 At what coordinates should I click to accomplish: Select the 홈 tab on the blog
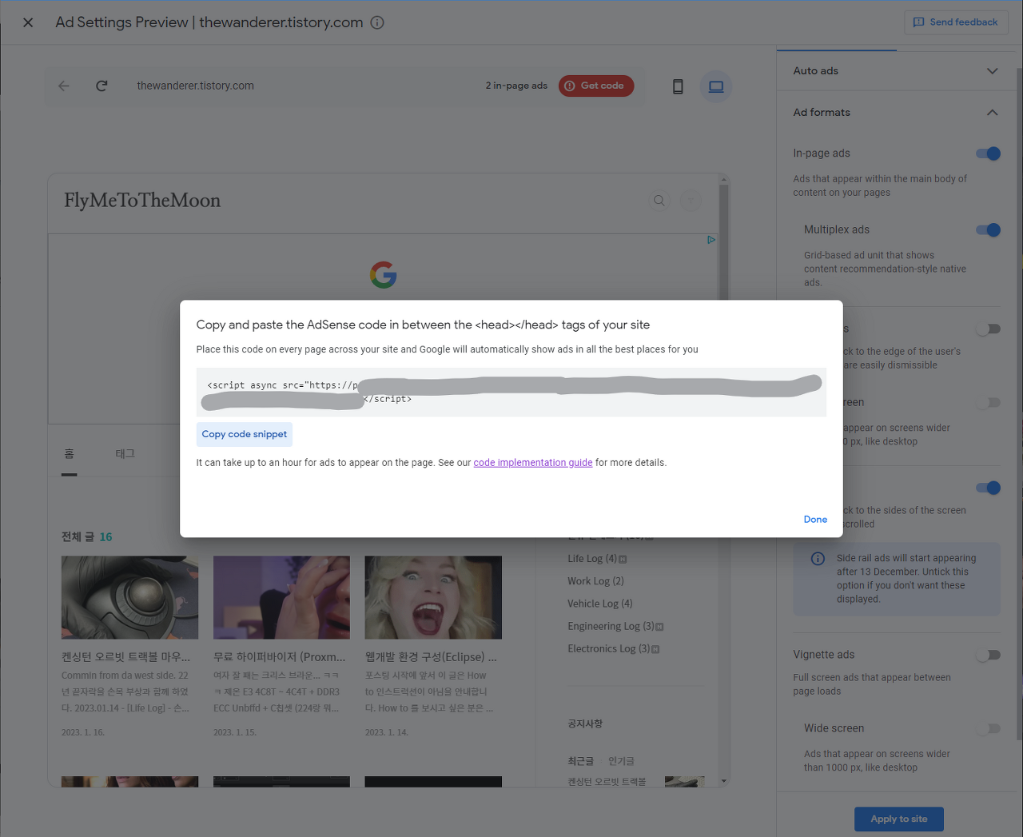[x=70, y=454]
